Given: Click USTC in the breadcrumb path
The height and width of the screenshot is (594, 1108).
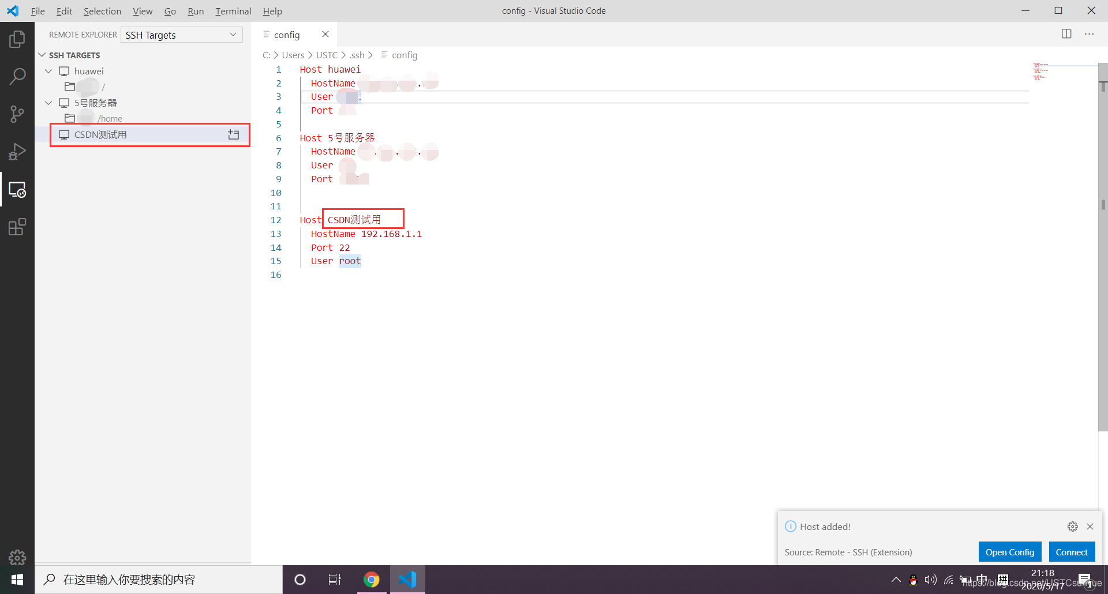Looking at the screenshot, I should point(327,55).
